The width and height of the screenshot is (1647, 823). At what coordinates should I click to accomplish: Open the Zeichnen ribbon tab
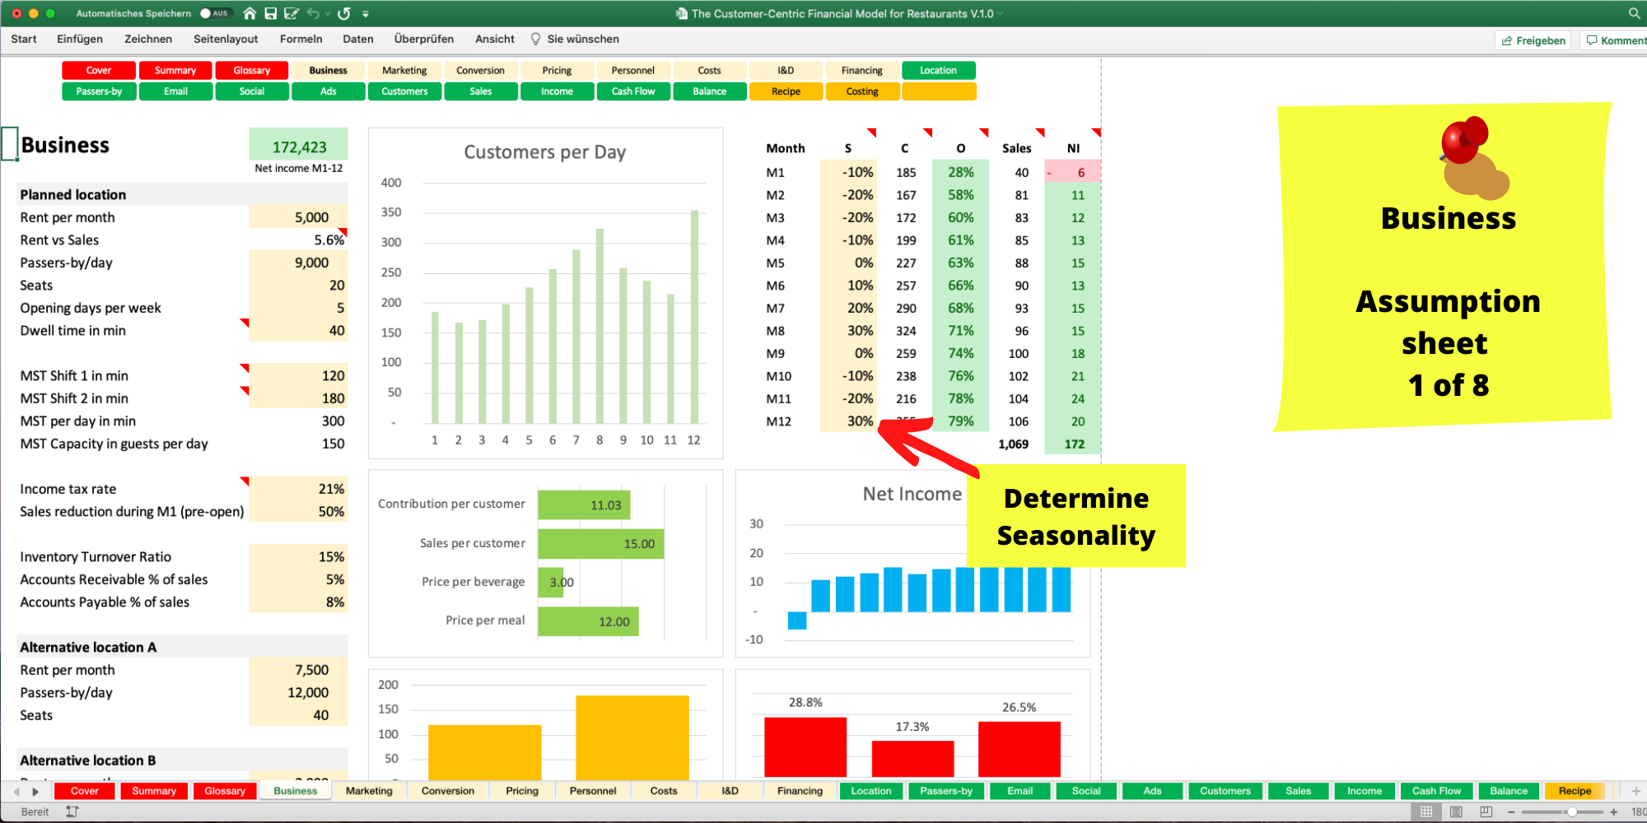(148, 39)
